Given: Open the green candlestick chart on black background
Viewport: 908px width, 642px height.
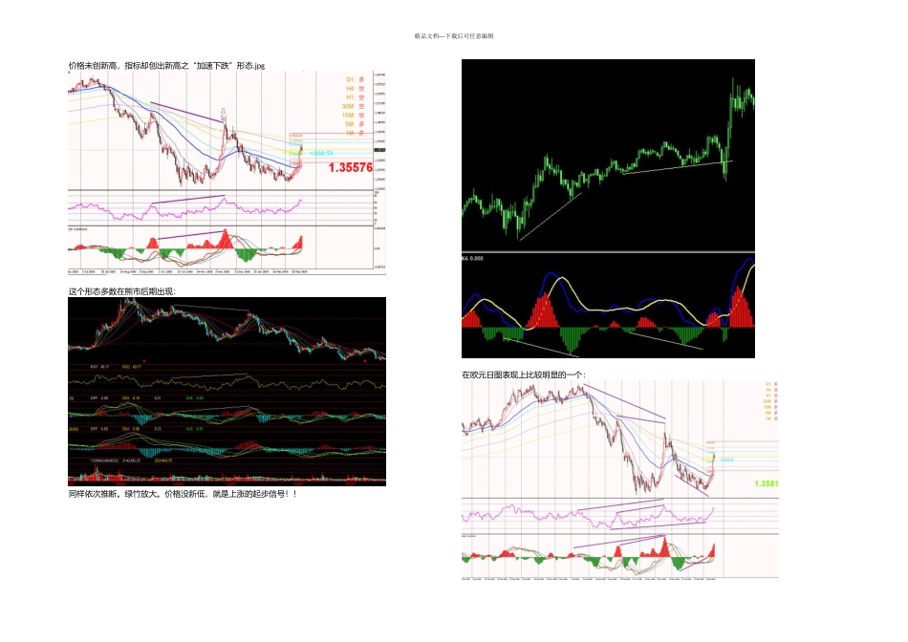Looking at the screenshot, I should coord(608,208).
